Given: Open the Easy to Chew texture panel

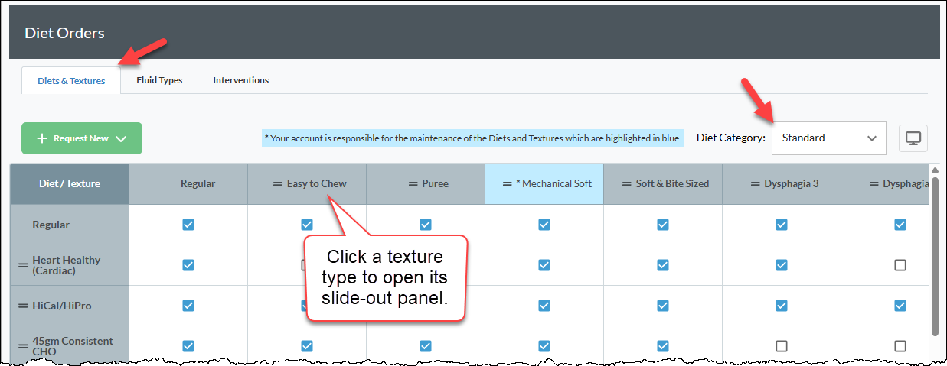Looking at the screenshot, I should coord(317,183).
